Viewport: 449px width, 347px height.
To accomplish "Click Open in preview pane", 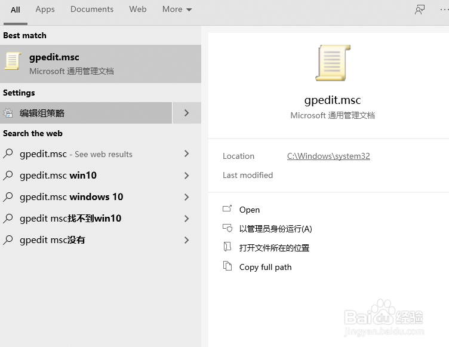I will (250, 210).
